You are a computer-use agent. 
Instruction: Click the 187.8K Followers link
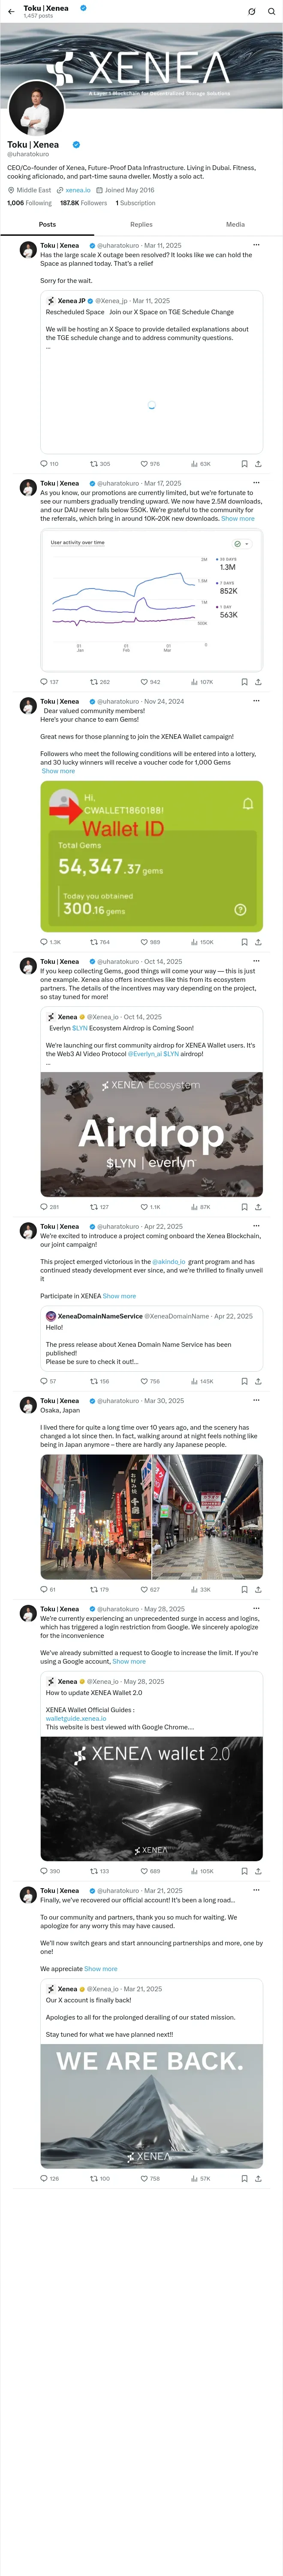click(83, 203)
